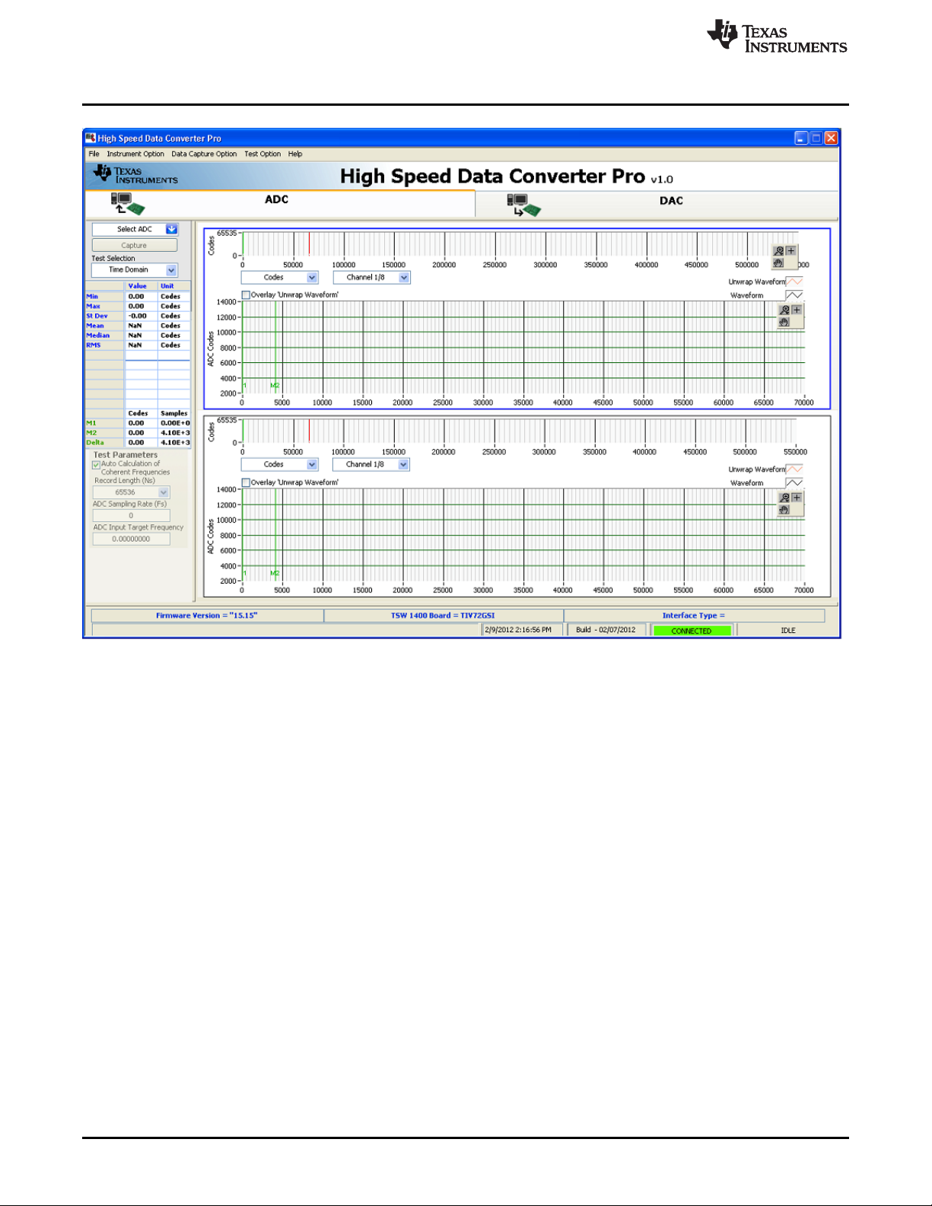Click the Delta Codes cell showing 0.00
This screenshot has width=932, height=1206.
pos(141,443)
